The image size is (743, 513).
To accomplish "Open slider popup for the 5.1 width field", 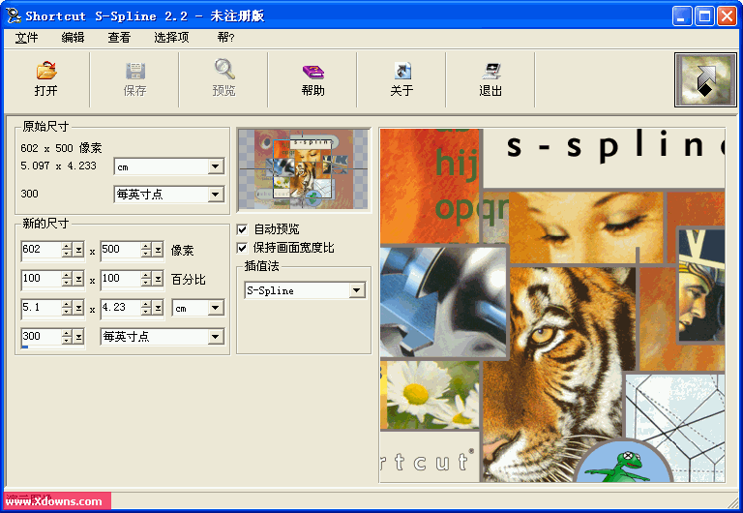I will pos(78,308).
